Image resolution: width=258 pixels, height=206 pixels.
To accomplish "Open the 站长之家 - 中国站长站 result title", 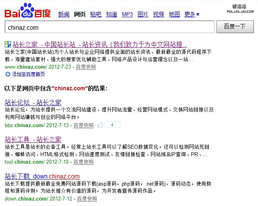I will 100,44.
